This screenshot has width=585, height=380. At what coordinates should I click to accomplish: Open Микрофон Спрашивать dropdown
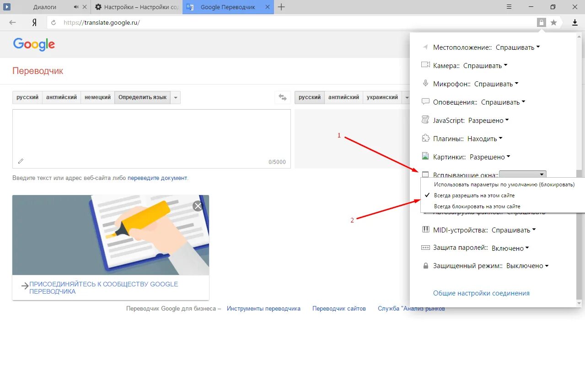pyautogui.click(x=496, y=84)
